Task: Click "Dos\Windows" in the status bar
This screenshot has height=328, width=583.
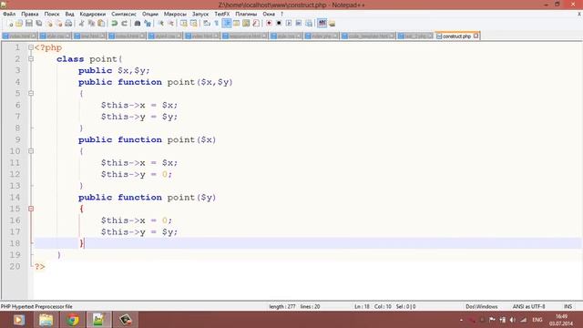Action: tap(482, 306)
